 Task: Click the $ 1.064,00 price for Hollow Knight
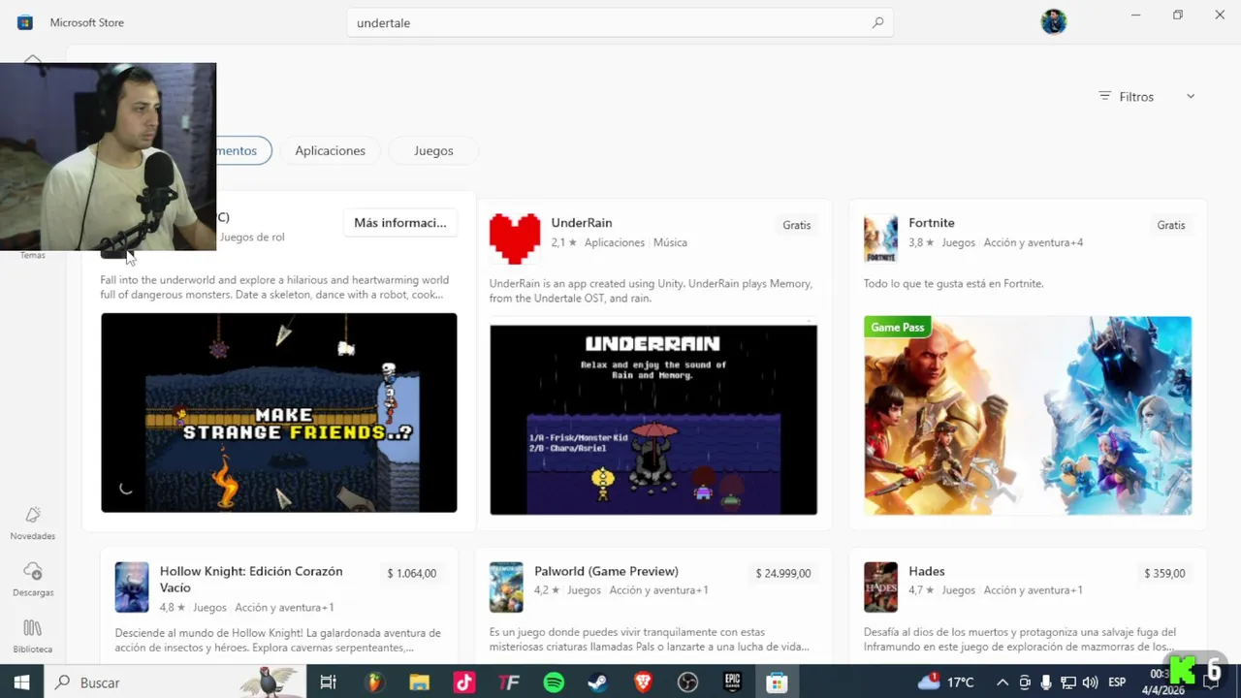[412, 573]
